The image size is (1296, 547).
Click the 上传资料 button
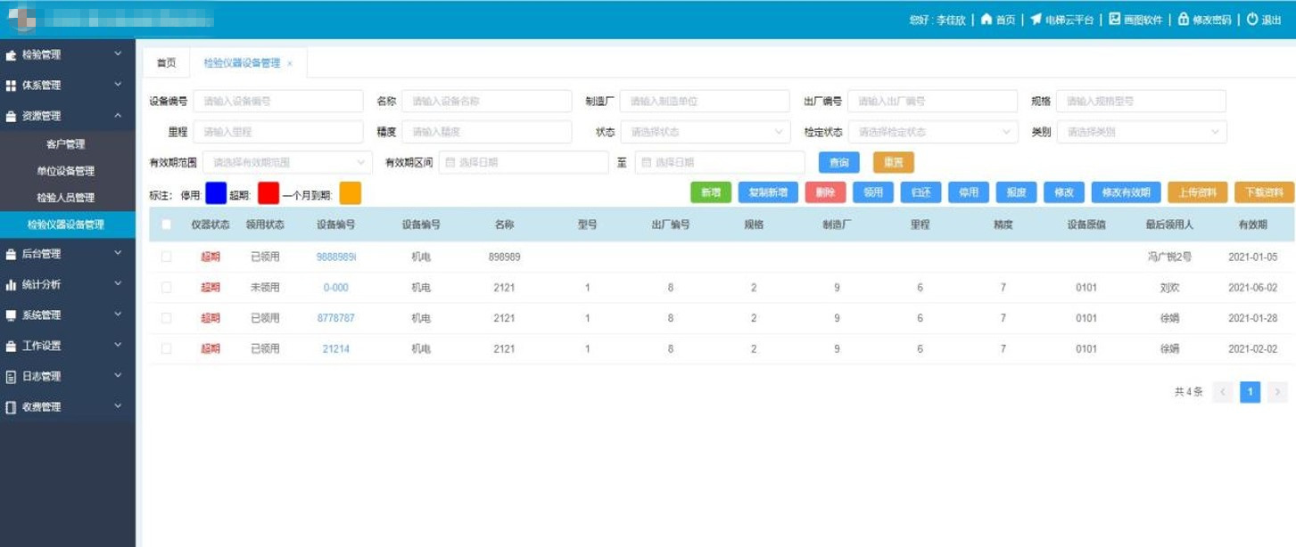coord(1199,192)
